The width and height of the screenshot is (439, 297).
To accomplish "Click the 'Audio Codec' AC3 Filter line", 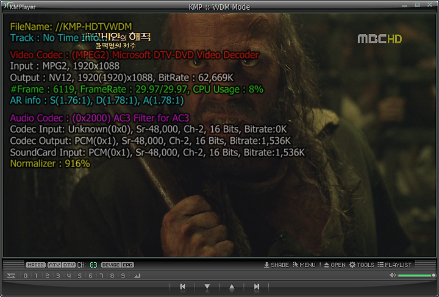I will coord(99,118).
